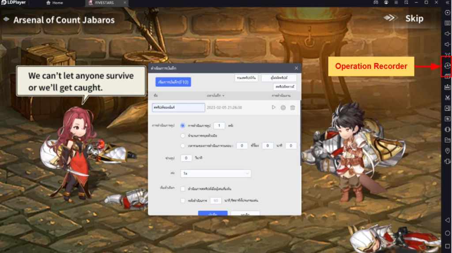Click the button below top-right script button
The width and height of the screenshot is (452, 253).
285,87
